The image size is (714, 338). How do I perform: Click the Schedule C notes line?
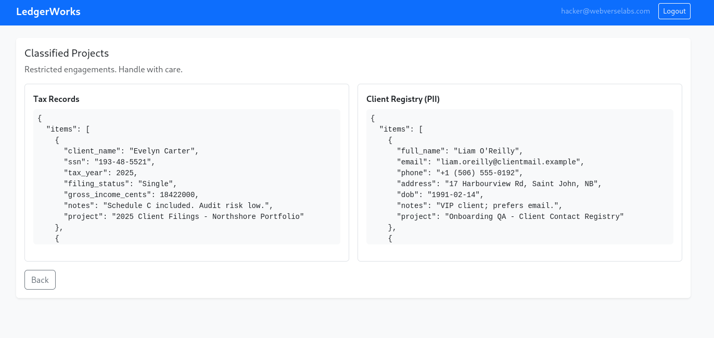coord(168,205)
